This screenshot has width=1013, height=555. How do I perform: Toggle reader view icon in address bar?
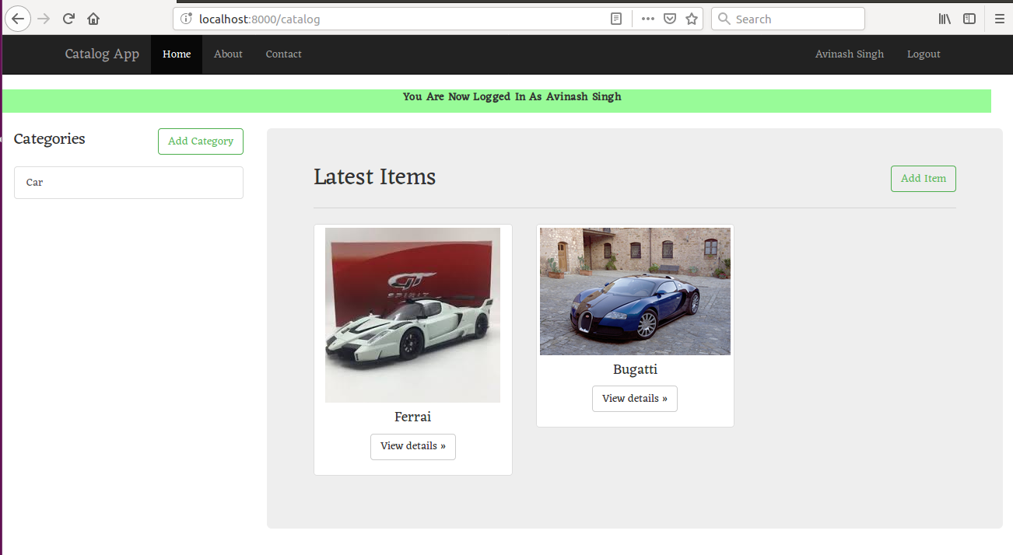[616, 19]
